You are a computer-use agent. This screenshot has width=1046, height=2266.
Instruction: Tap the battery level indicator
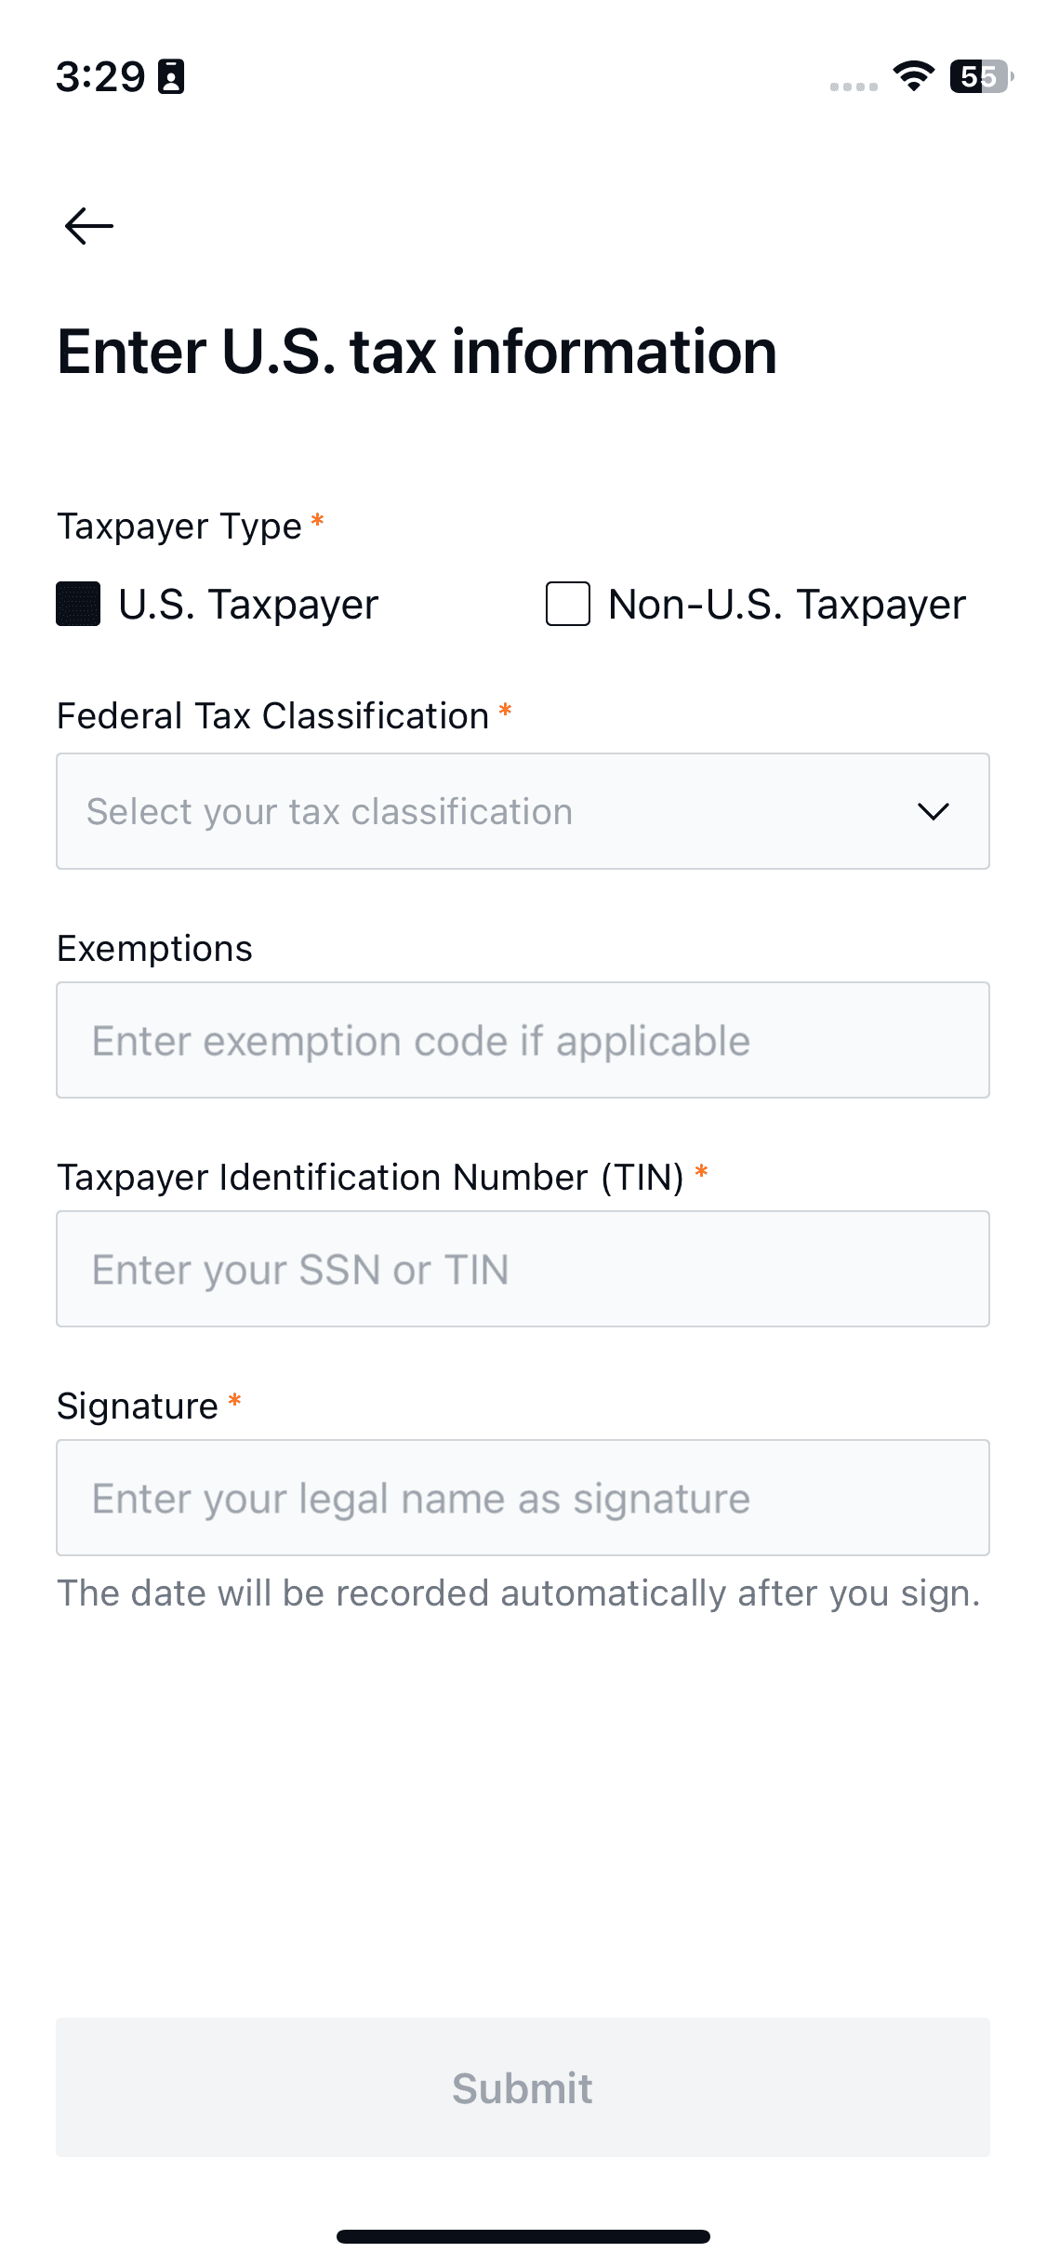pos(980,76)
